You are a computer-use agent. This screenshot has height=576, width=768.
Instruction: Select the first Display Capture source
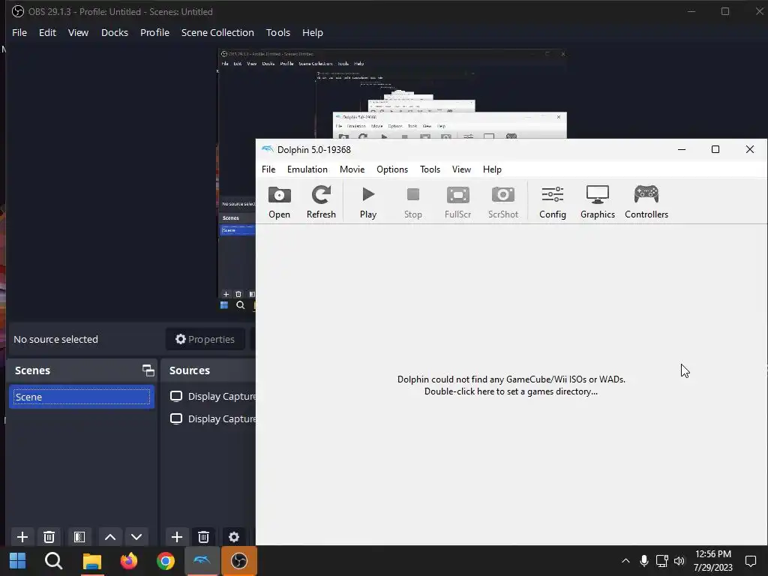(x=212, y=396)
